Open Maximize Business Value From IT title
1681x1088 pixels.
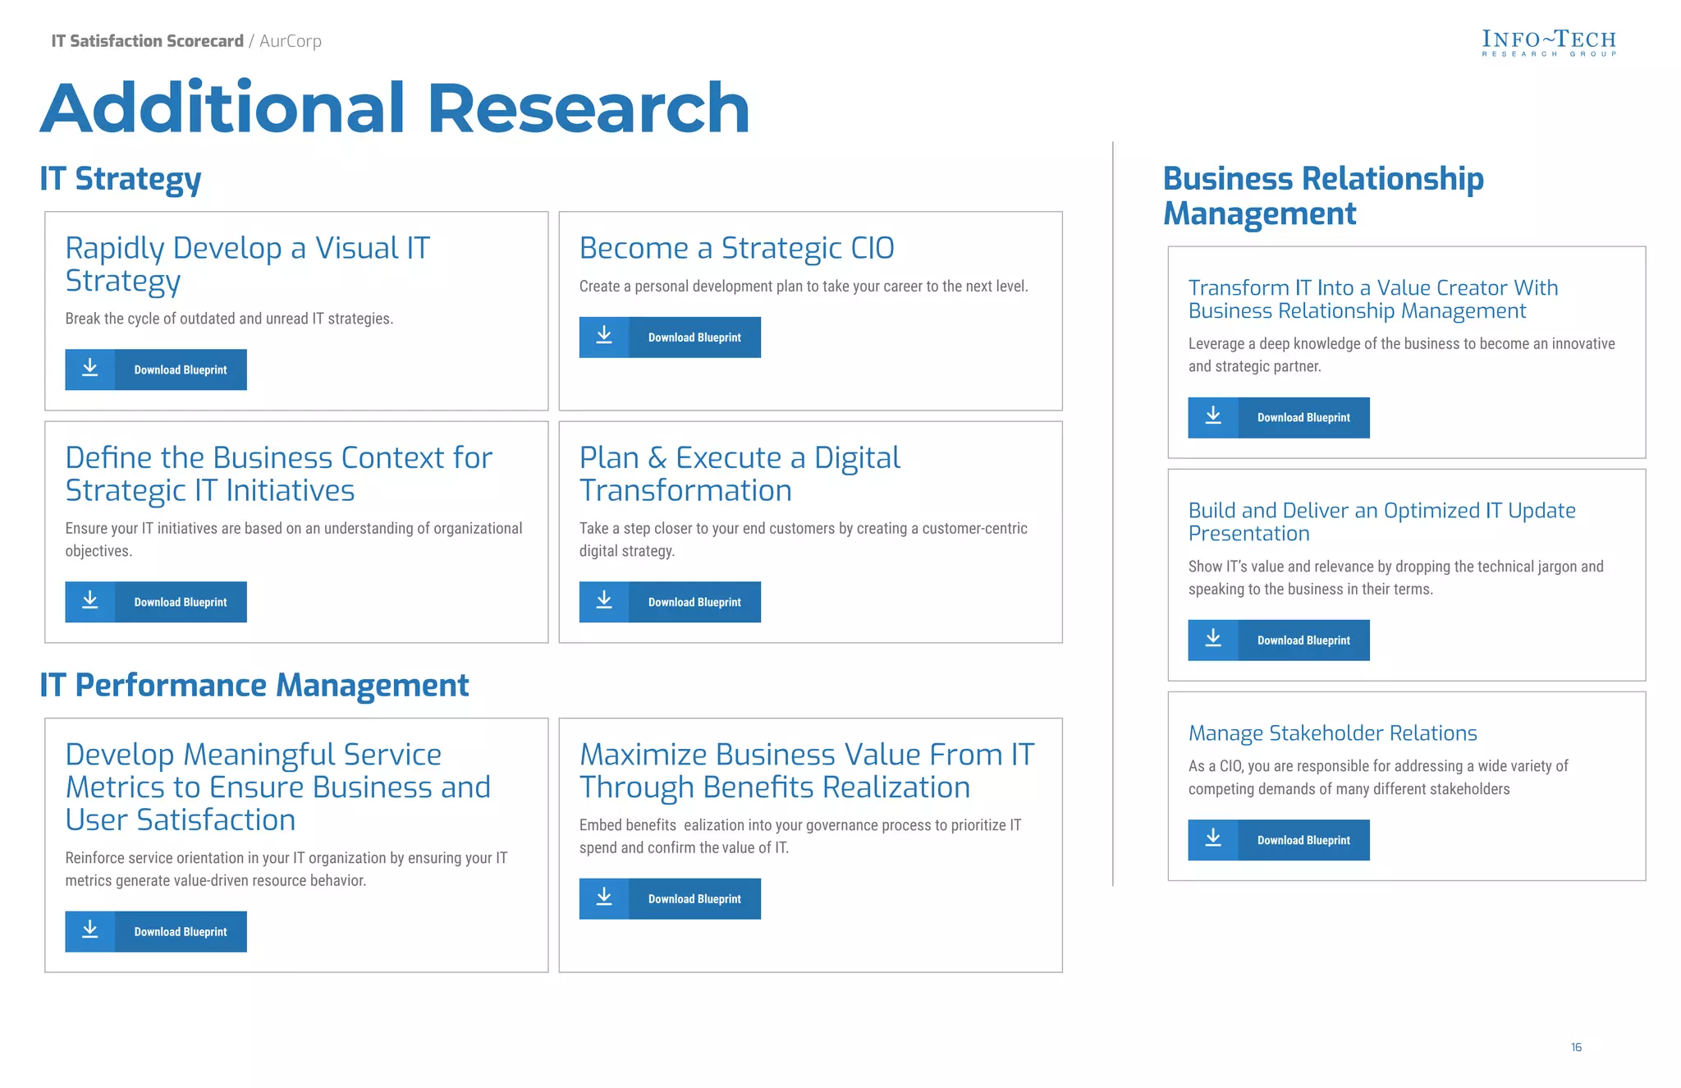tap(807, 770)
